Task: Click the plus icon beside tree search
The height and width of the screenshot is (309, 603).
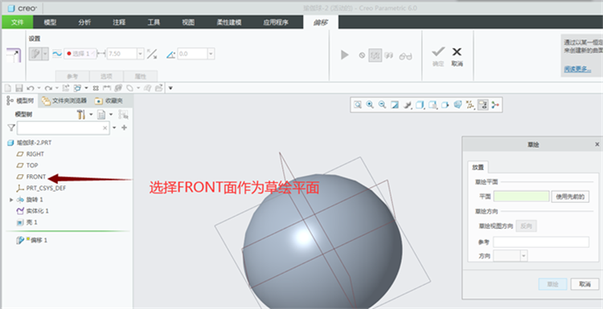Action: click(x=124, y=128)
